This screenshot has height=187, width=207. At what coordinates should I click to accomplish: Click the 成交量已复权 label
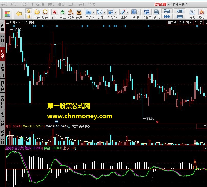(81, 126)
